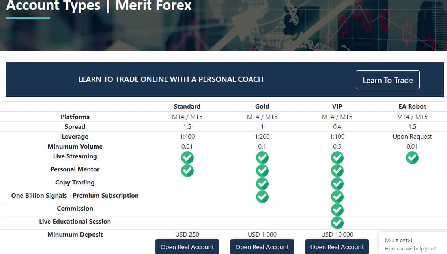Click the USD 10,000 deposit value

(x=337, y=235)
